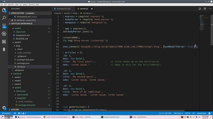
Task: Expand week2 under backend
Action: point(18,81)
